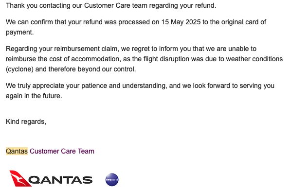This screenshot has height=189, width=290.
Task: Select the highlighted word Qantas in signature
Action: point(17,151)
